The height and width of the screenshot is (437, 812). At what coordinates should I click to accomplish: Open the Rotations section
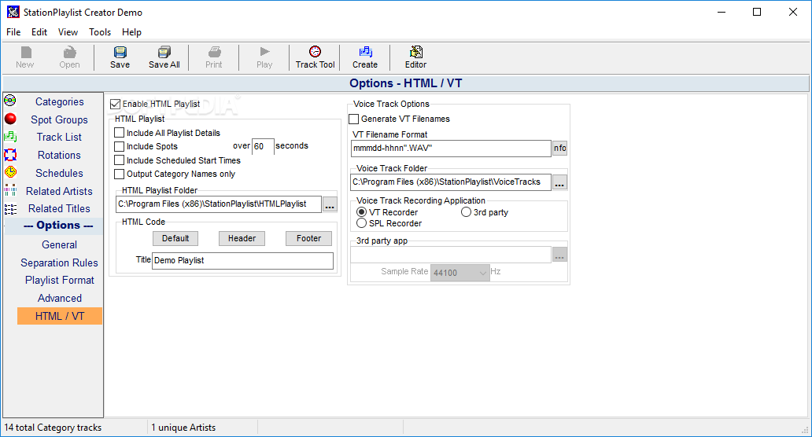(59, 155)
